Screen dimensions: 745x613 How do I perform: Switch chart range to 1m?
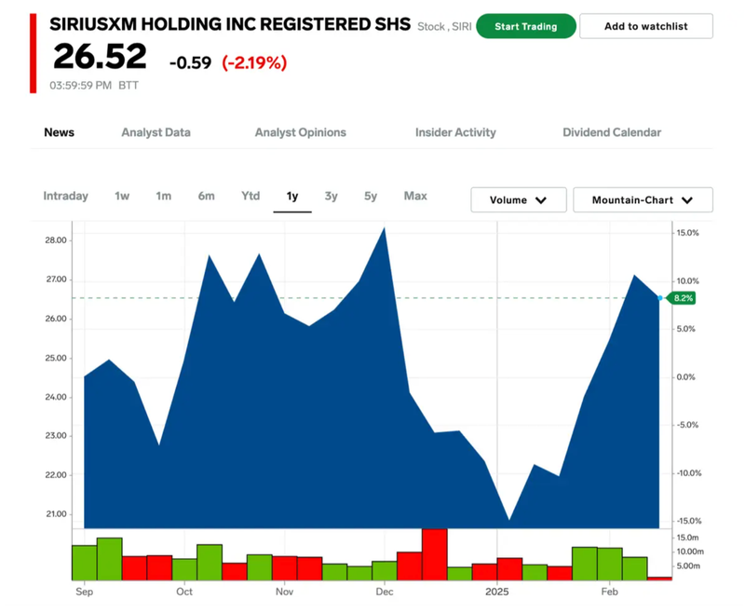pyautogui.click(x=163, y=196)
